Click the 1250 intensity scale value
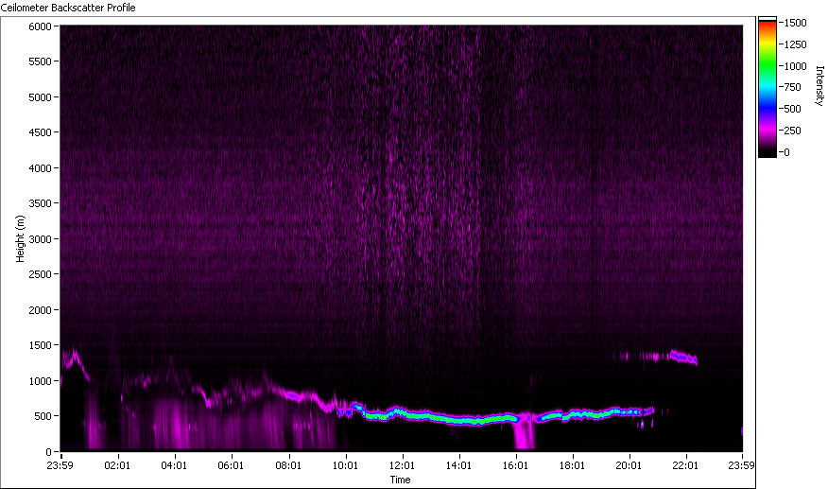 click(796, 44)
